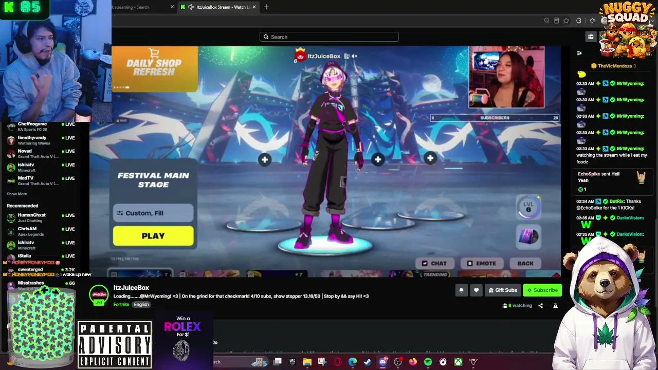Screen dimensions: 658x370
Task: Open Novad's live channel in sidebar
Action: point(41,154)
